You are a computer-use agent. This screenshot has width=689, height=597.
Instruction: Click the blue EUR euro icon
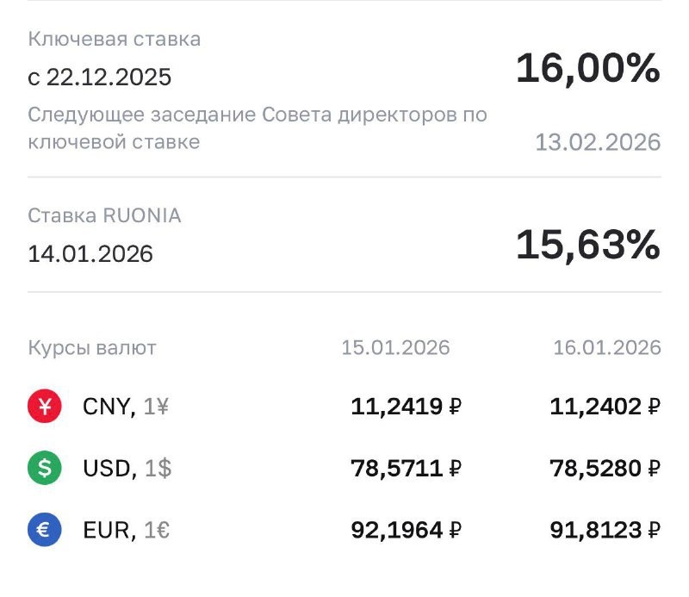[45, 531]
